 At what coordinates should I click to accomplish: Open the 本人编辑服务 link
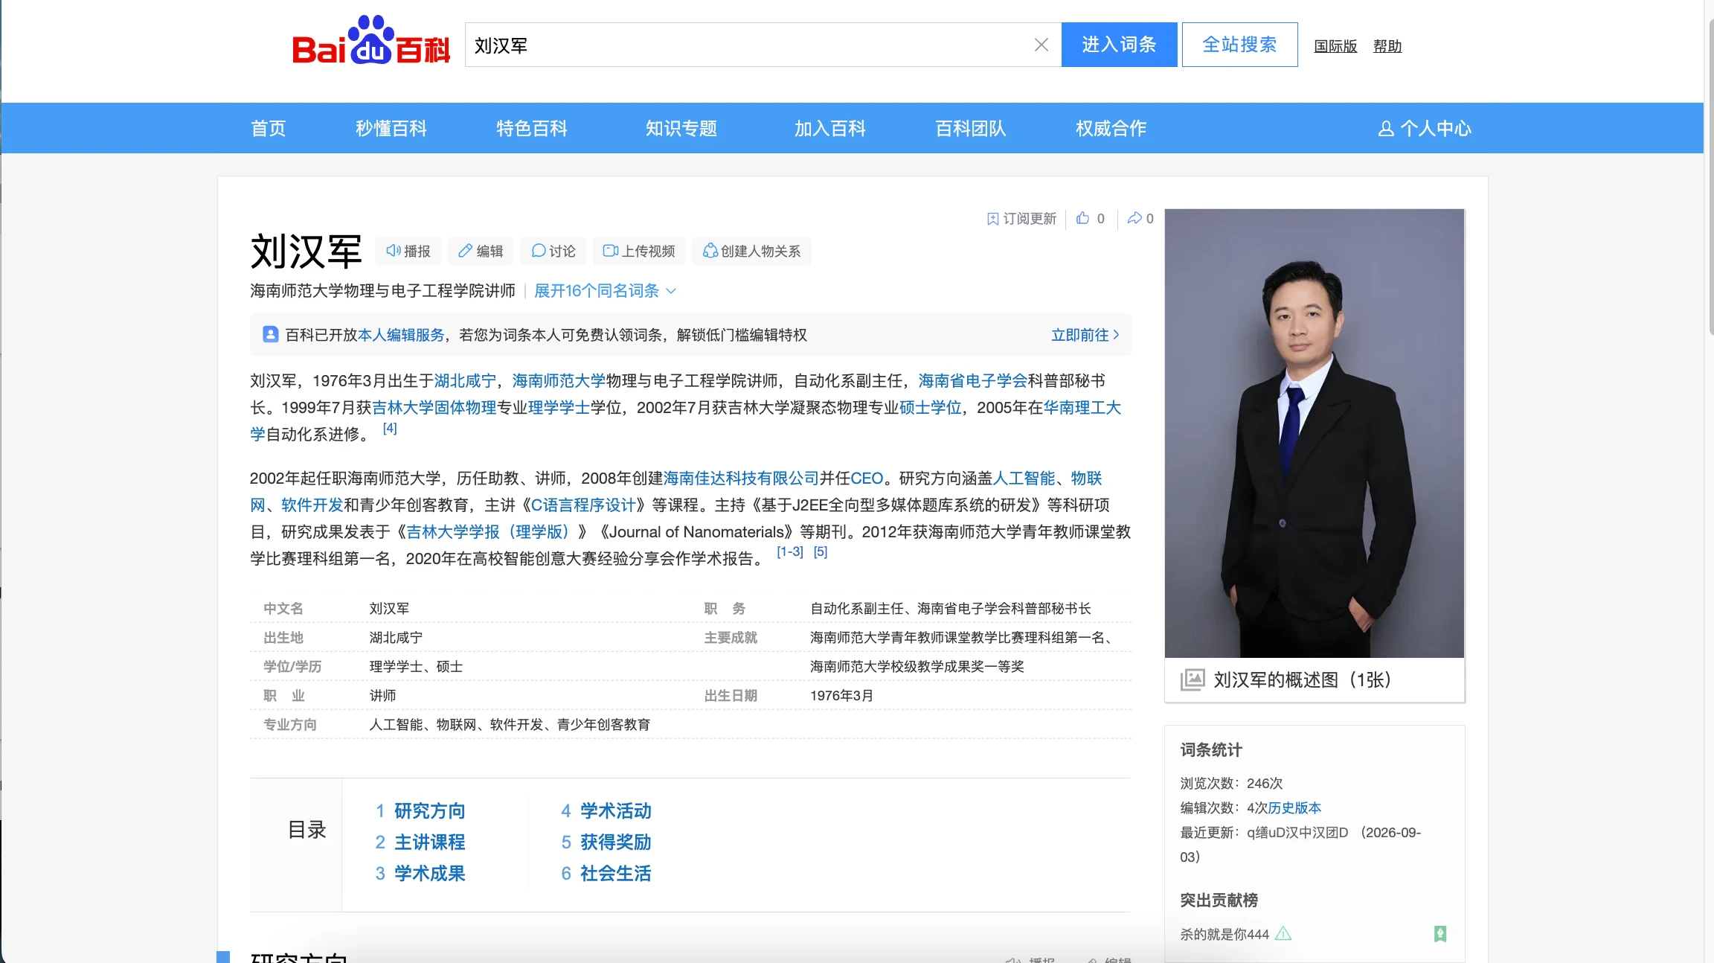coord(401,335)
